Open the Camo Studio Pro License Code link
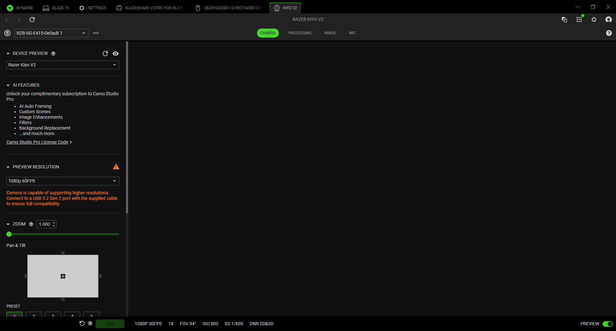The height and width of the screenshot is (331, 616). coord(37,142)
